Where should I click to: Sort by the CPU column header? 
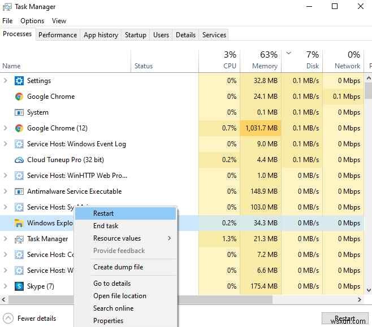tap(219, 61)
